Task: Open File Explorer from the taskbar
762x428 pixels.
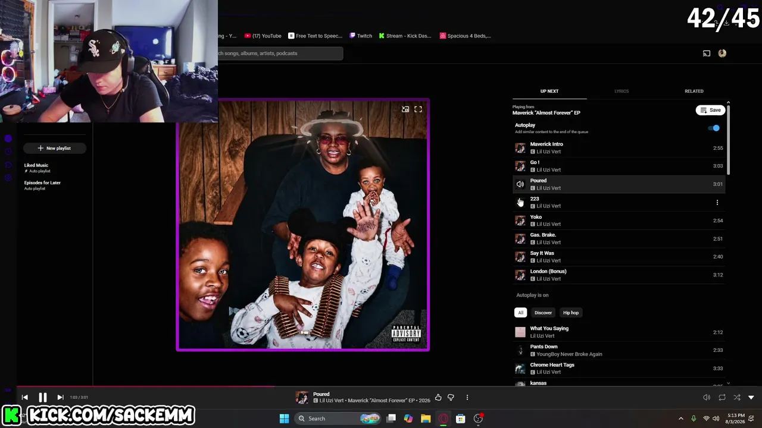Action: [x=426, y=418]
